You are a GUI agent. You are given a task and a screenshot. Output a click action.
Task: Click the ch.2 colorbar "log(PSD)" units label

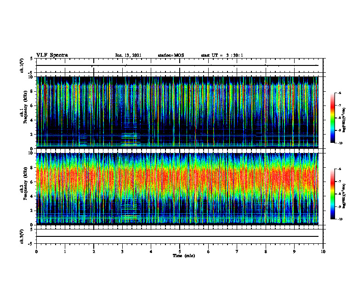point(344,195)
